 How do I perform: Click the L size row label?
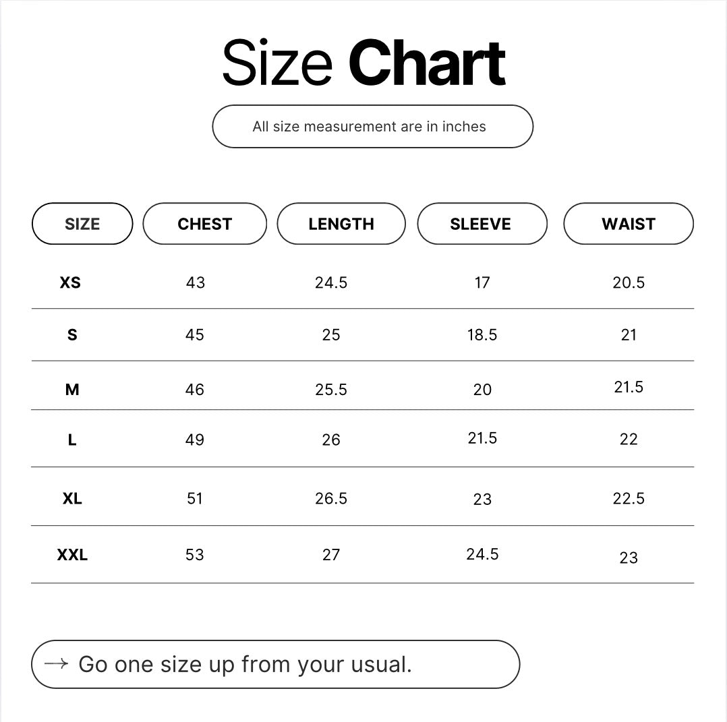point(72,440)
